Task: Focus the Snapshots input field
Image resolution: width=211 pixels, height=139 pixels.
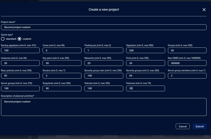Action: click(62, 88)
